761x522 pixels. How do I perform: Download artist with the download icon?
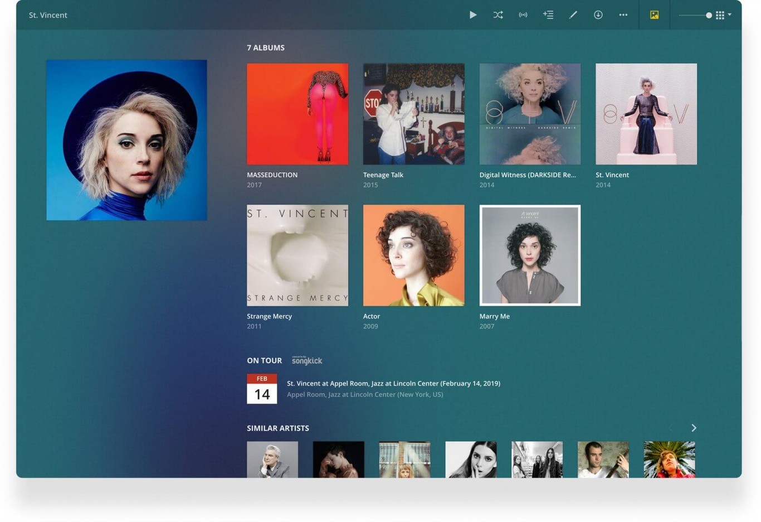tap(598, 15)
